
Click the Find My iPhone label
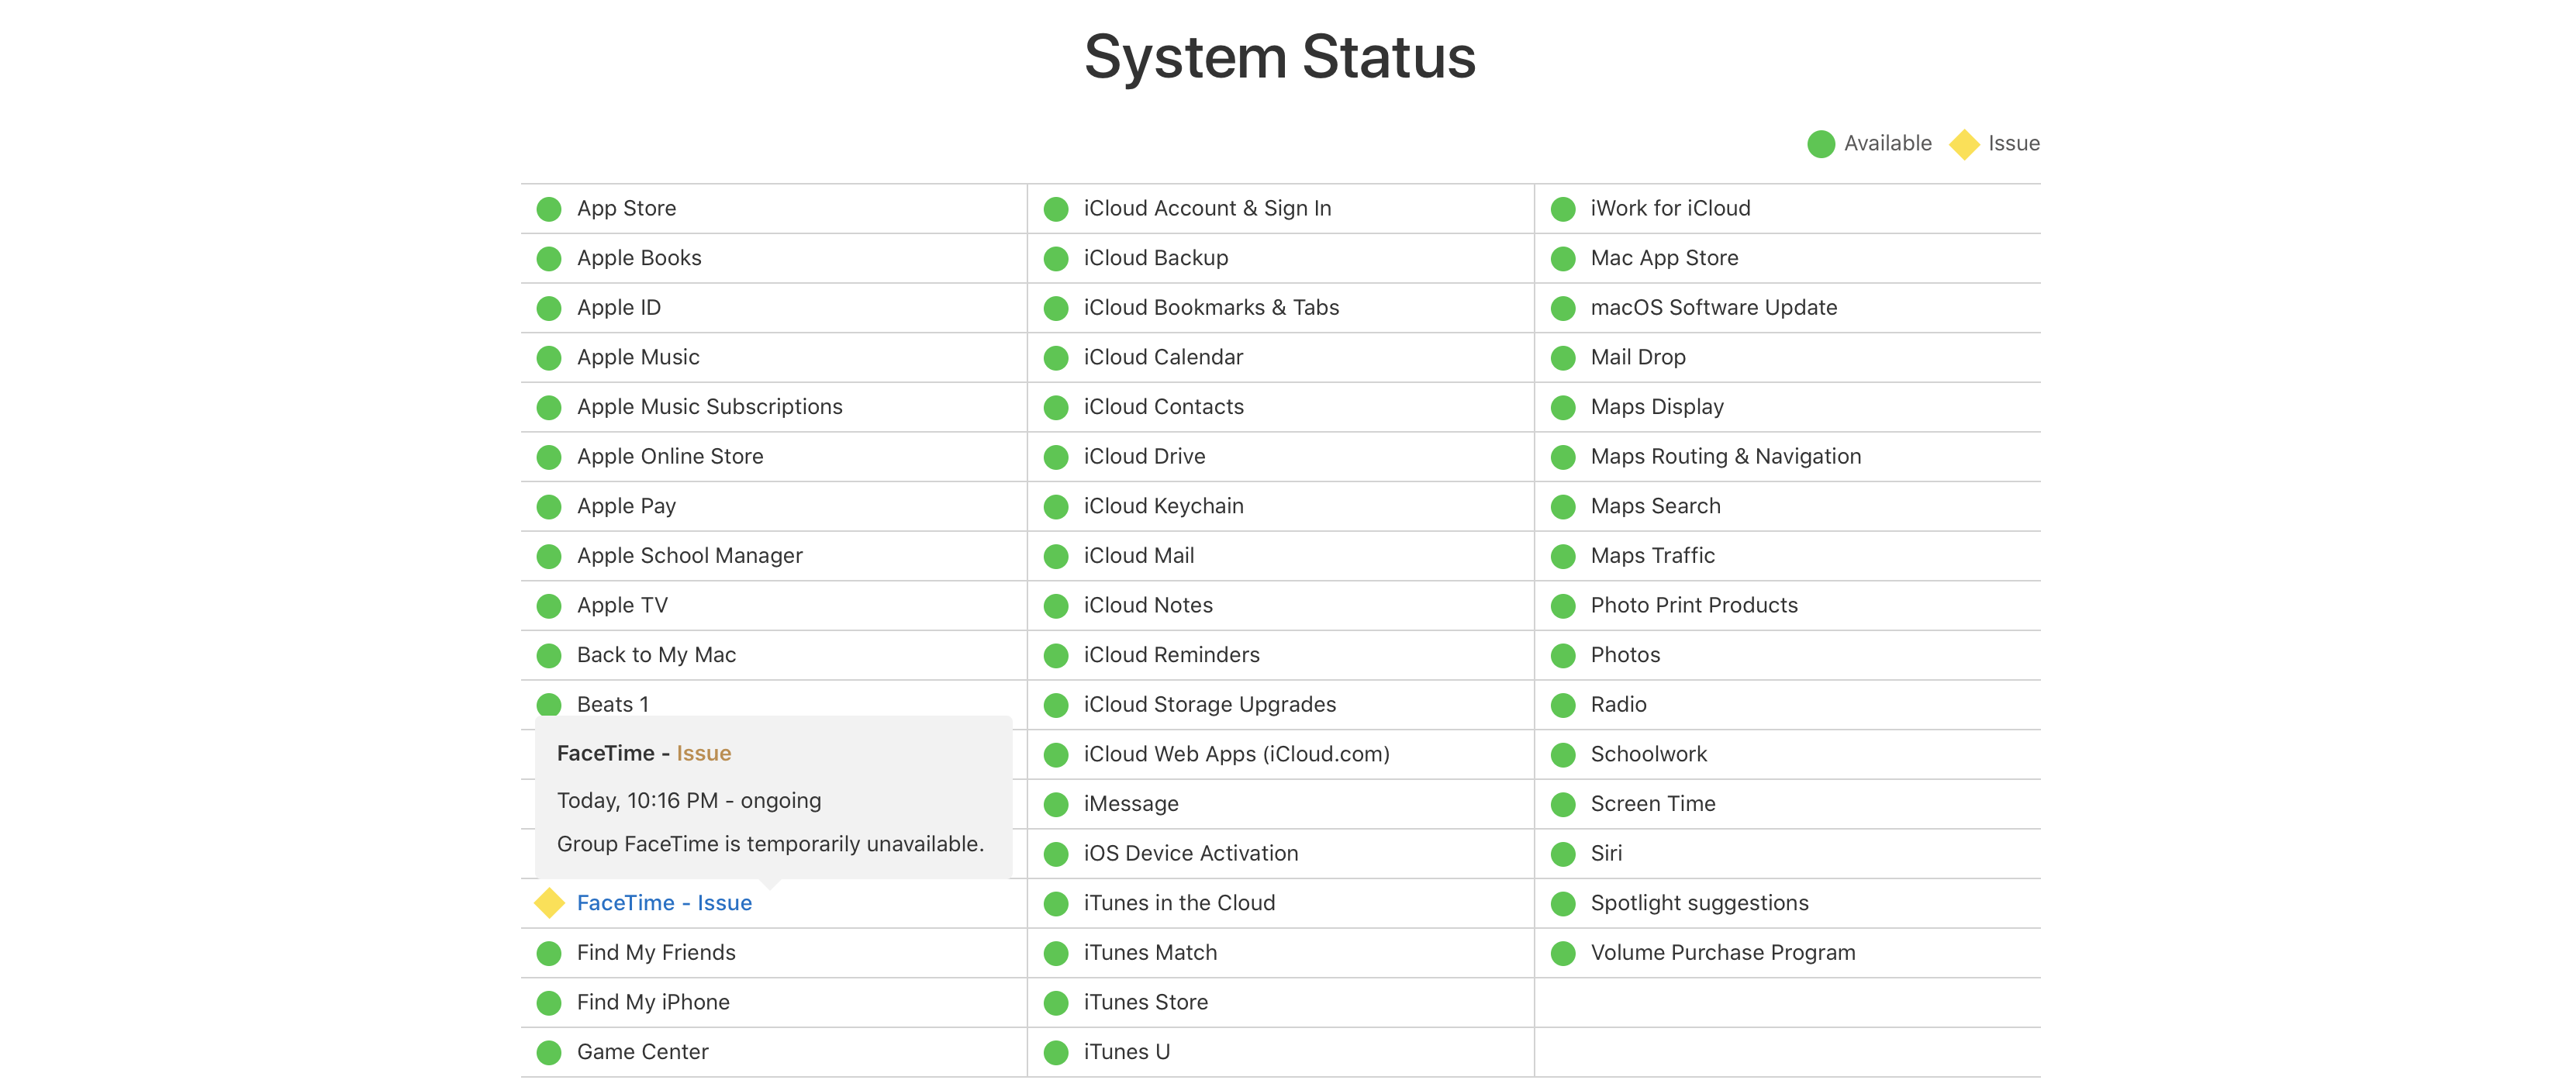click(653, 1002)
